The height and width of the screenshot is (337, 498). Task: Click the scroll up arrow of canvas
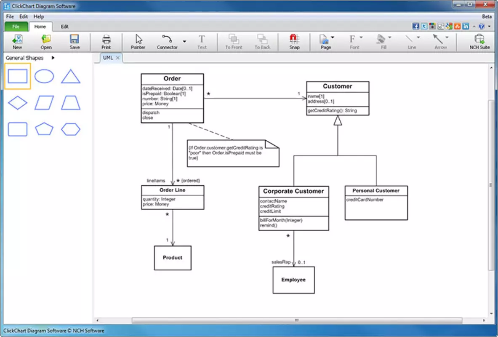(491, 68)
